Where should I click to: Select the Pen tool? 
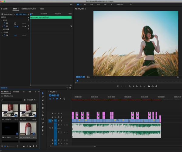[43, 127]
